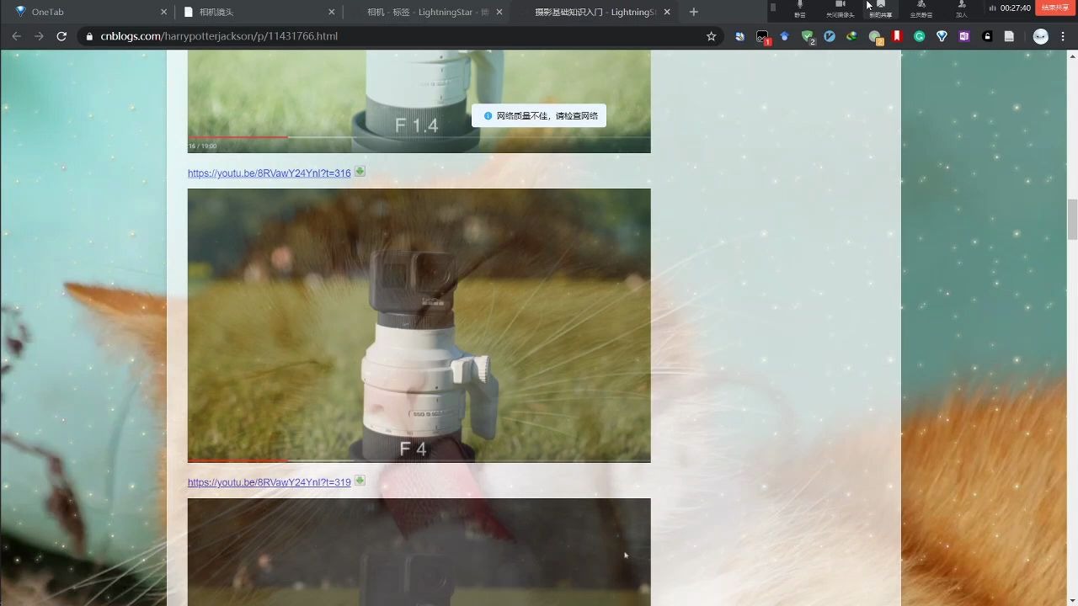Image resolution: width=1078 pixels, height=606 pixels.
Task: Click the green icon beside the t=319 link
Action: pos(360,481)
